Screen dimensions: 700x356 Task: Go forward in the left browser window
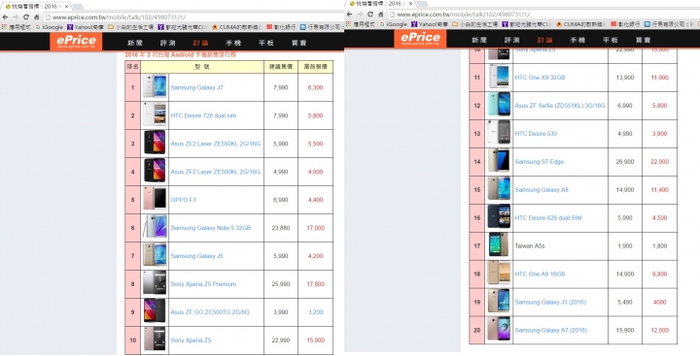pyautogui.click(x=16, y=16)
